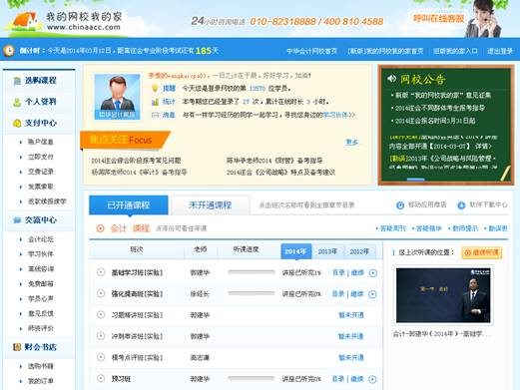Open the 选购书籍 sidebar item

40,366
